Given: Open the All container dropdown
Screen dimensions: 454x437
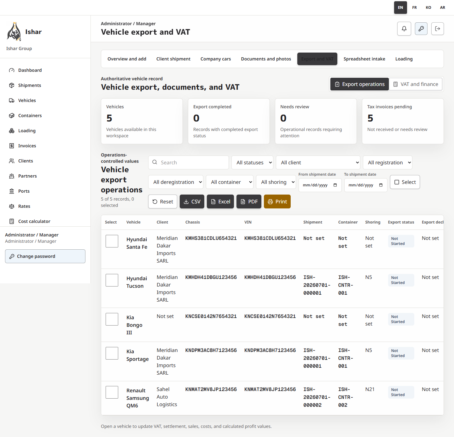Looking at the screenshot, I should click(x=230, y=182).
